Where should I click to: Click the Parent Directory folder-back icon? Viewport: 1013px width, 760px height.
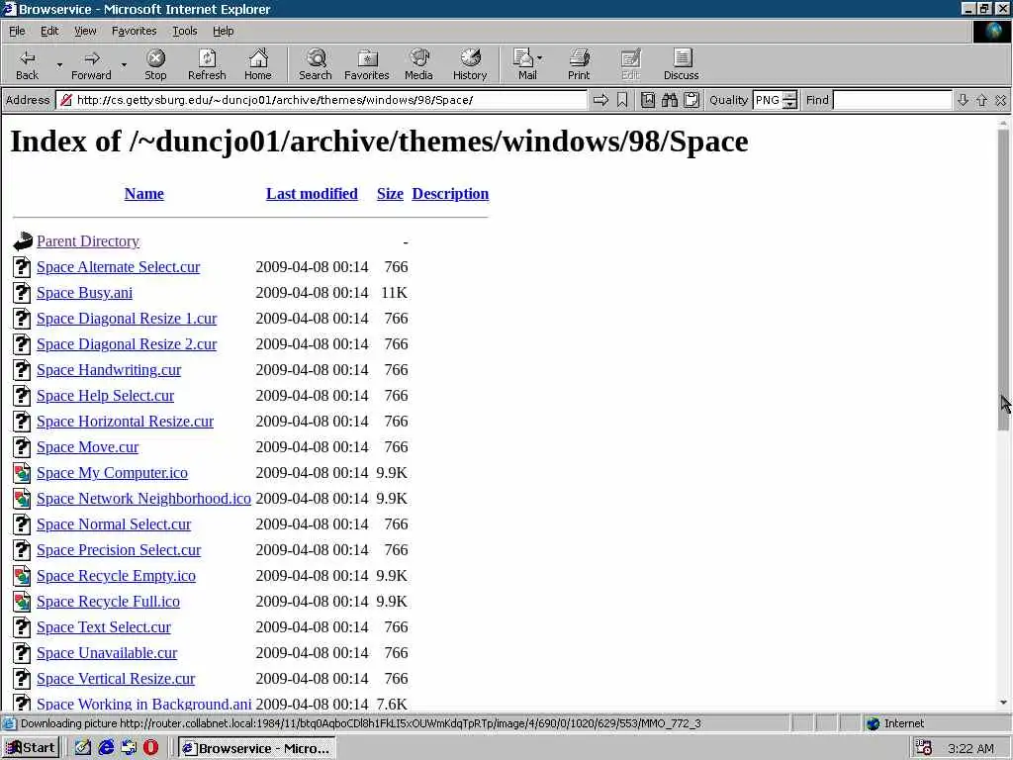[23, 241]
